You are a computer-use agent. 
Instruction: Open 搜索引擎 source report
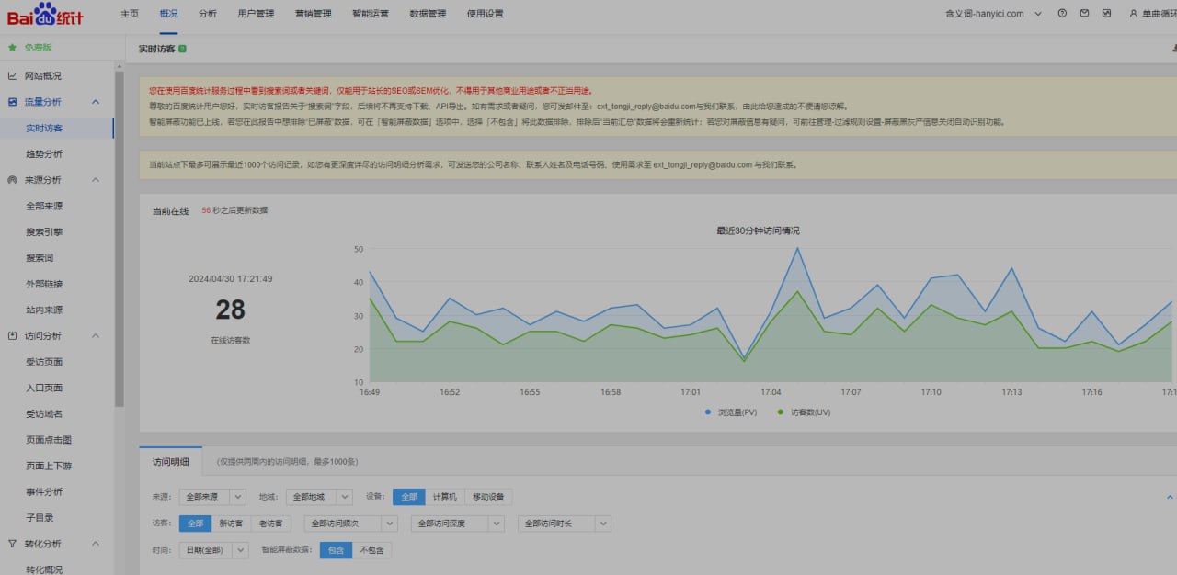click(x=44, y=232)
